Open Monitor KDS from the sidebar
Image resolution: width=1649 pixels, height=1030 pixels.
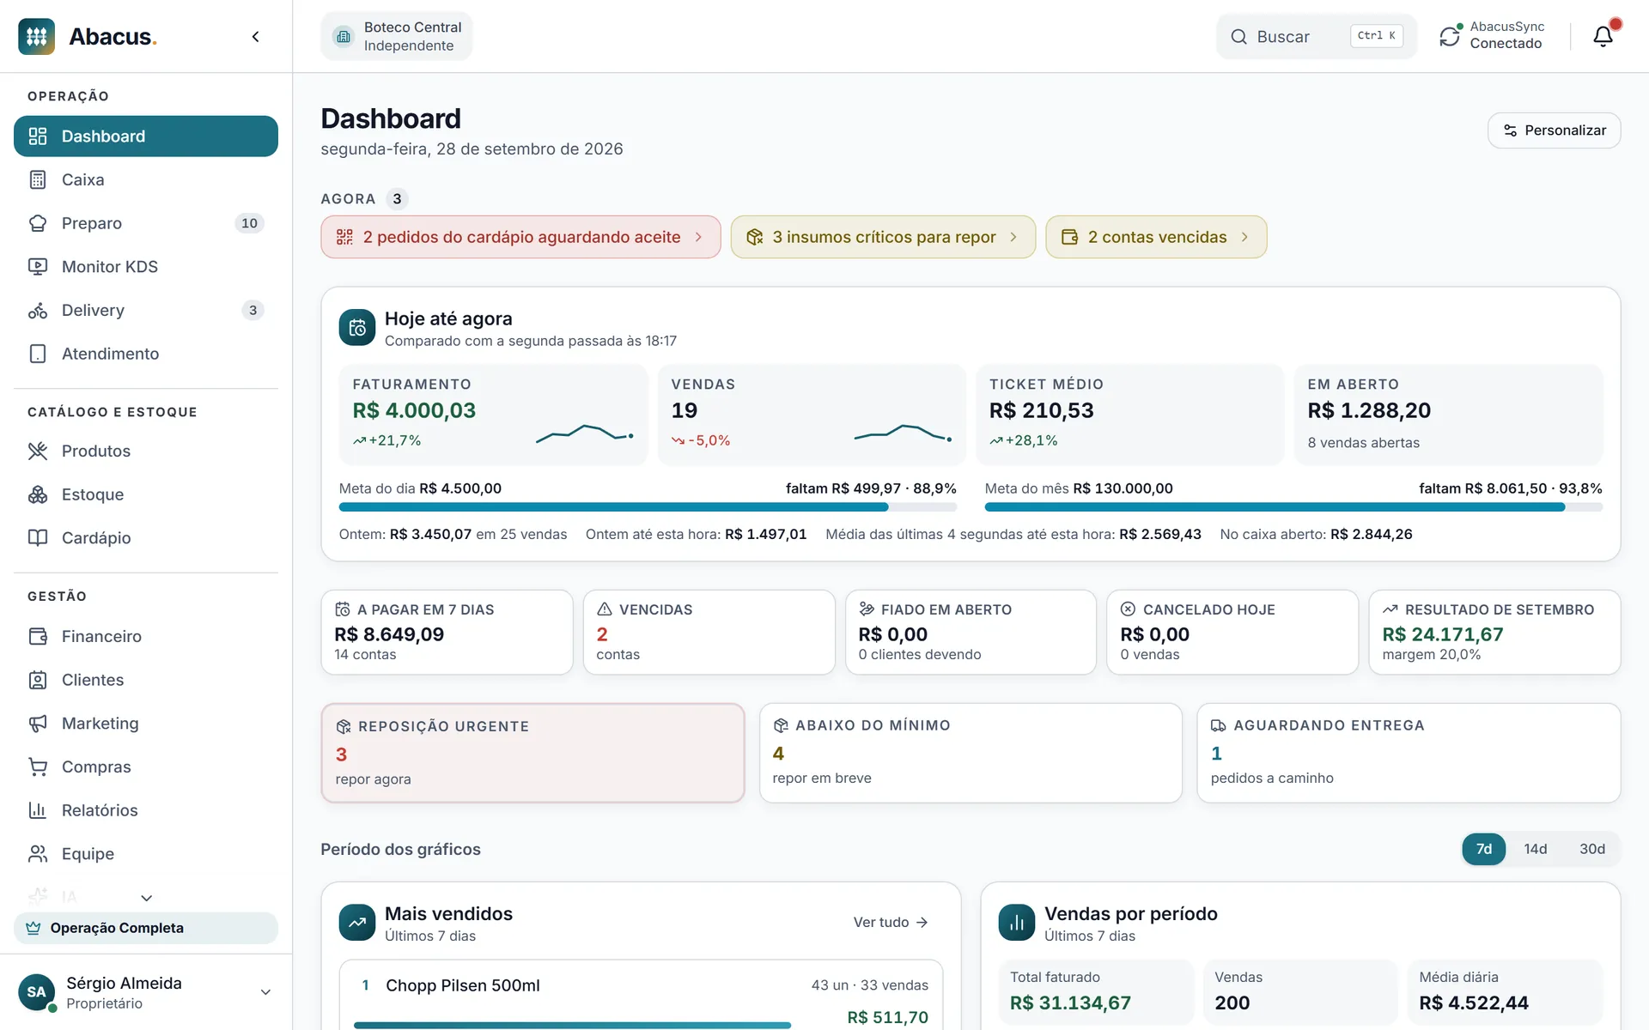pyautogui.click(x=146, y=267)
